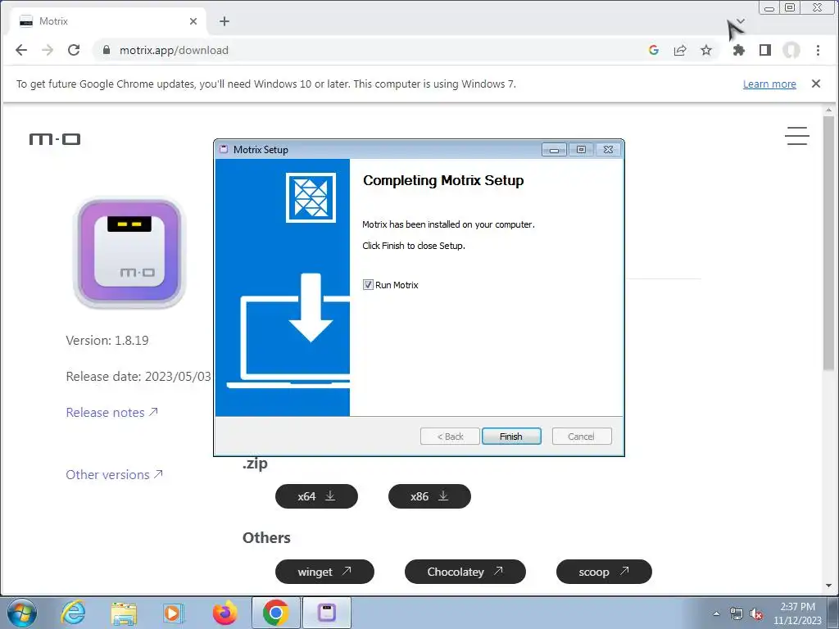
Task: Close the Motrix Setup dialog window
Action: (x=608, y=150)
